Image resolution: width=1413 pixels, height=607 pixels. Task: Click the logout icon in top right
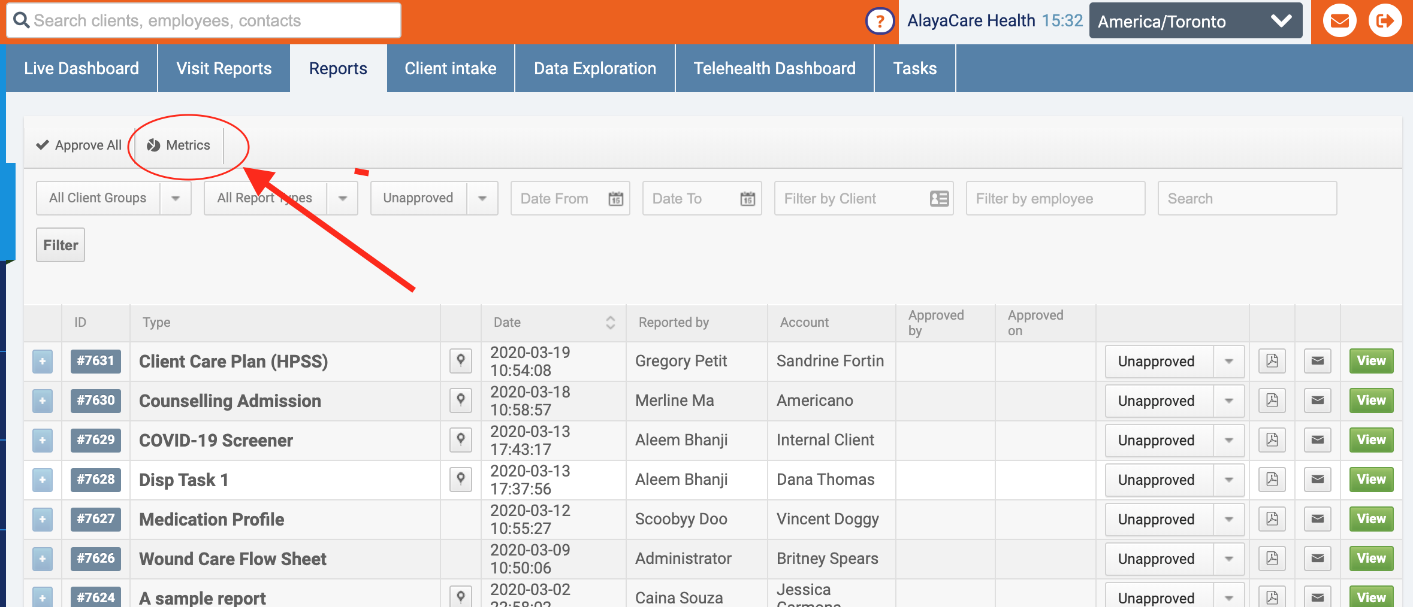pyautogui.click(x=1385, y=22)
